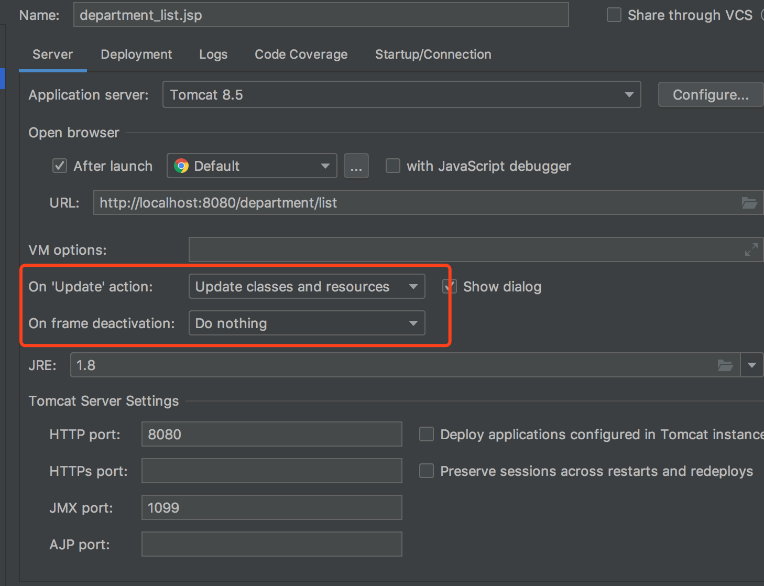Switch to the Server tab
Viewport: 764px width, 586px height.
click(x=53, y=55)
